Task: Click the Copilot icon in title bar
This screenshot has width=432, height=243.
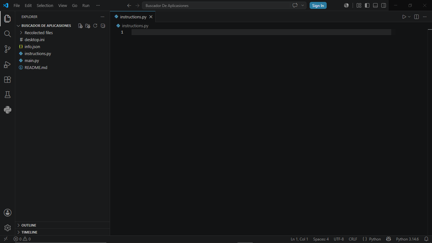Action: coord(346,5)
